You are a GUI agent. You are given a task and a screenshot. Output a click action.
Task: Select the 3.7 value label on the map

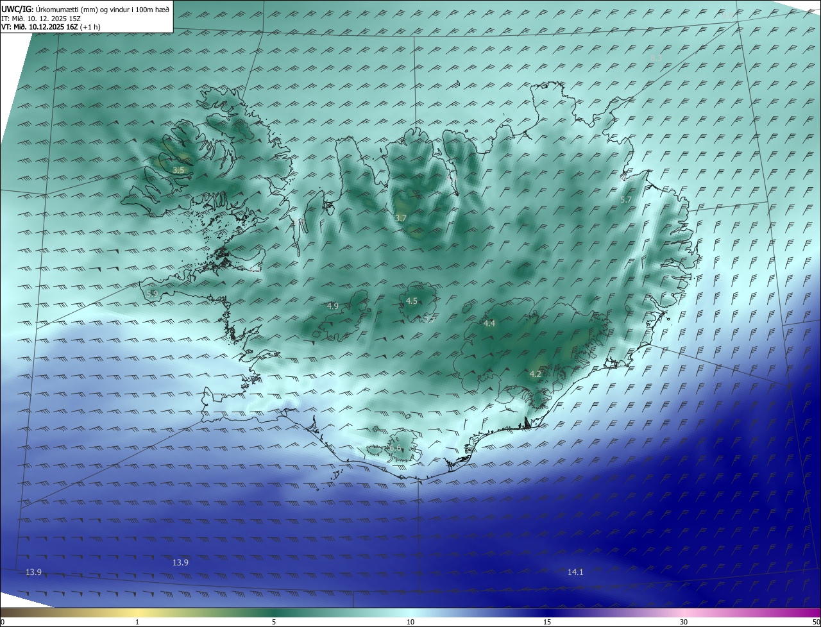[x=400, y=219]
